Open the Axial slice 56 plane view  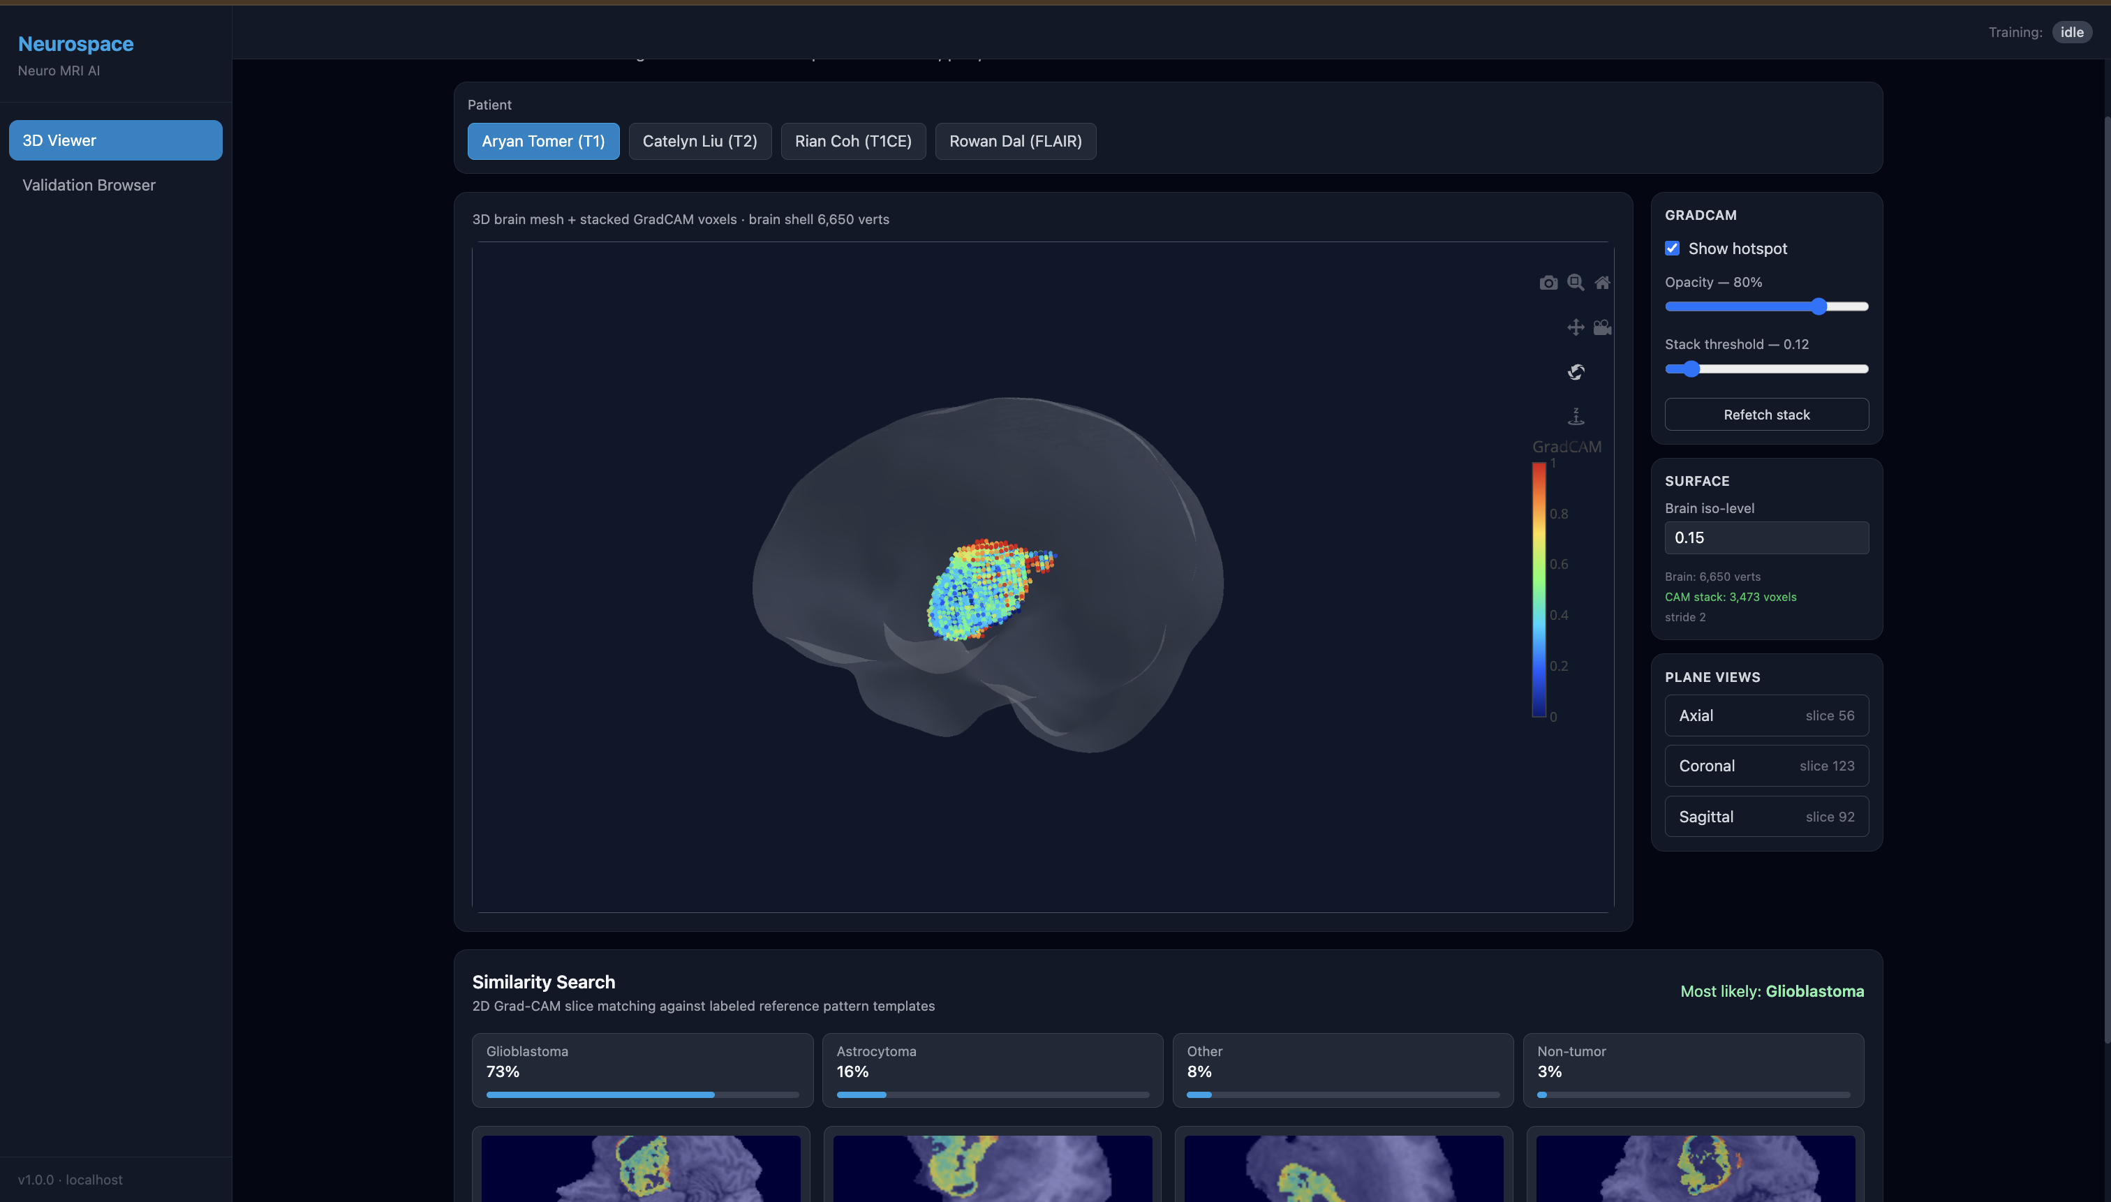[x=1766, y=715]
